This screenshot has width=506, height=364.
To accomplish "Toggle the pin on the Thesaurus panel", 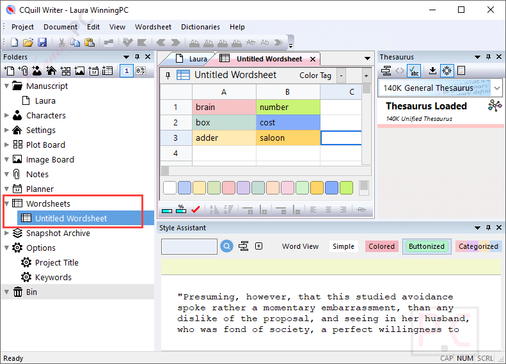I will pos(488,57).
